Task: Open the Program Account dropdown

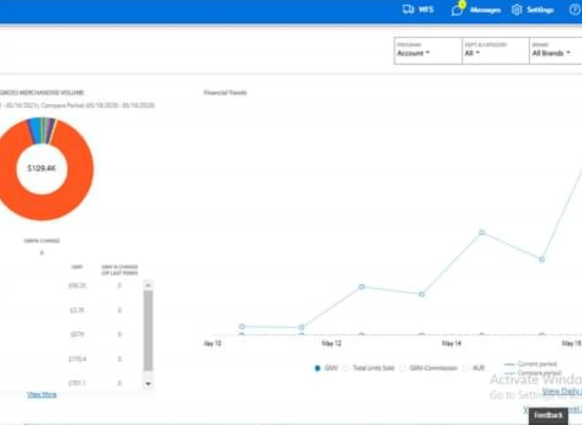Action: 428,51
